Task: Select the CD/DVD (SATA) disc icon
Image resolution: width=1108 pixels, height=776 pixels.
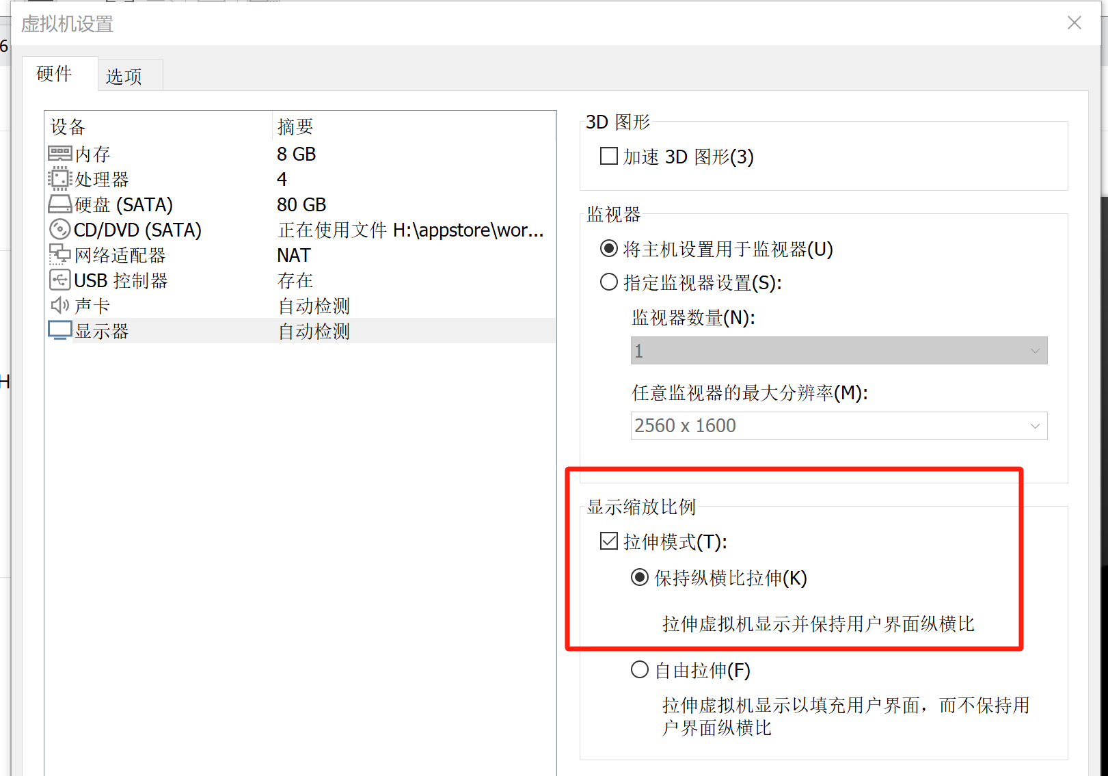Action: coord(59,230)
